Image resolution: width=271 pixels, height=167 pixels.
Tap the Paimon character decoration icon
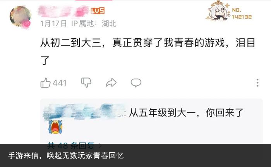click(218, 11)
